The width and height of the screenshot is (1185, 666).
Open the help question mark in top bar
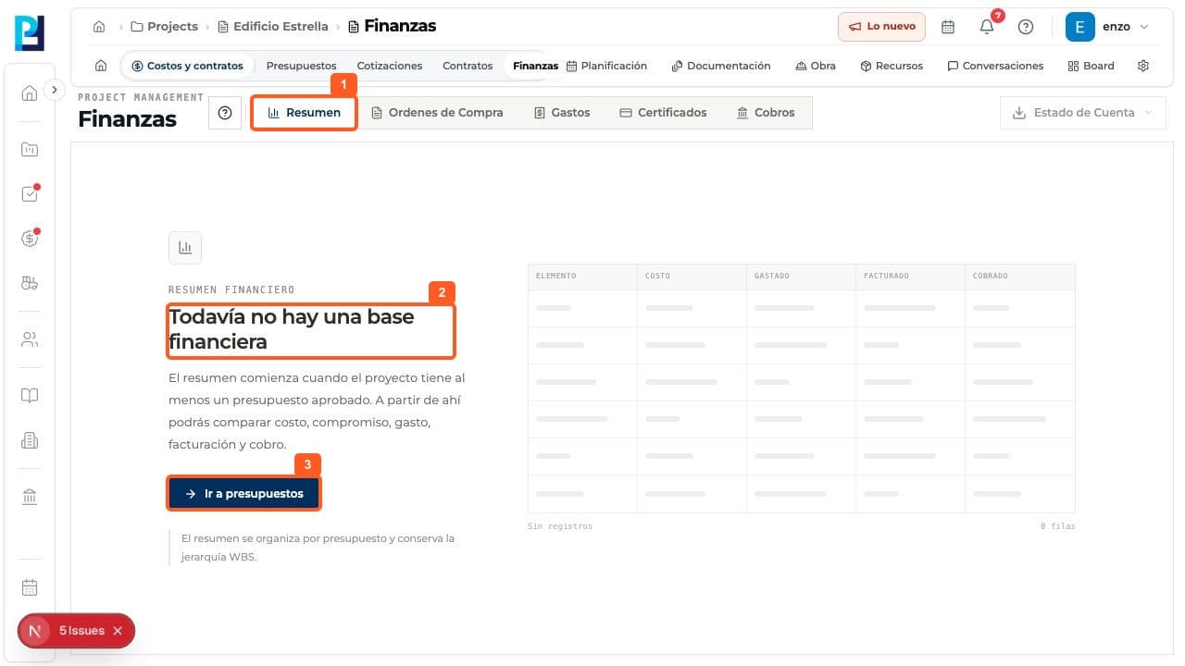click(1026, 27)
